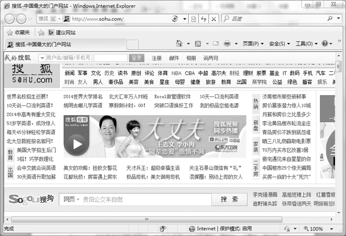346x236 pixels.
Task: Click the Internet zone globe icon
Action: pos(192,229)
